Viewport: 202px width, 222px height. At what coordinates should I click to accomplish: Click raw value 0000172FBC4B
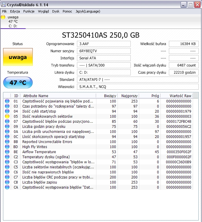179,122
